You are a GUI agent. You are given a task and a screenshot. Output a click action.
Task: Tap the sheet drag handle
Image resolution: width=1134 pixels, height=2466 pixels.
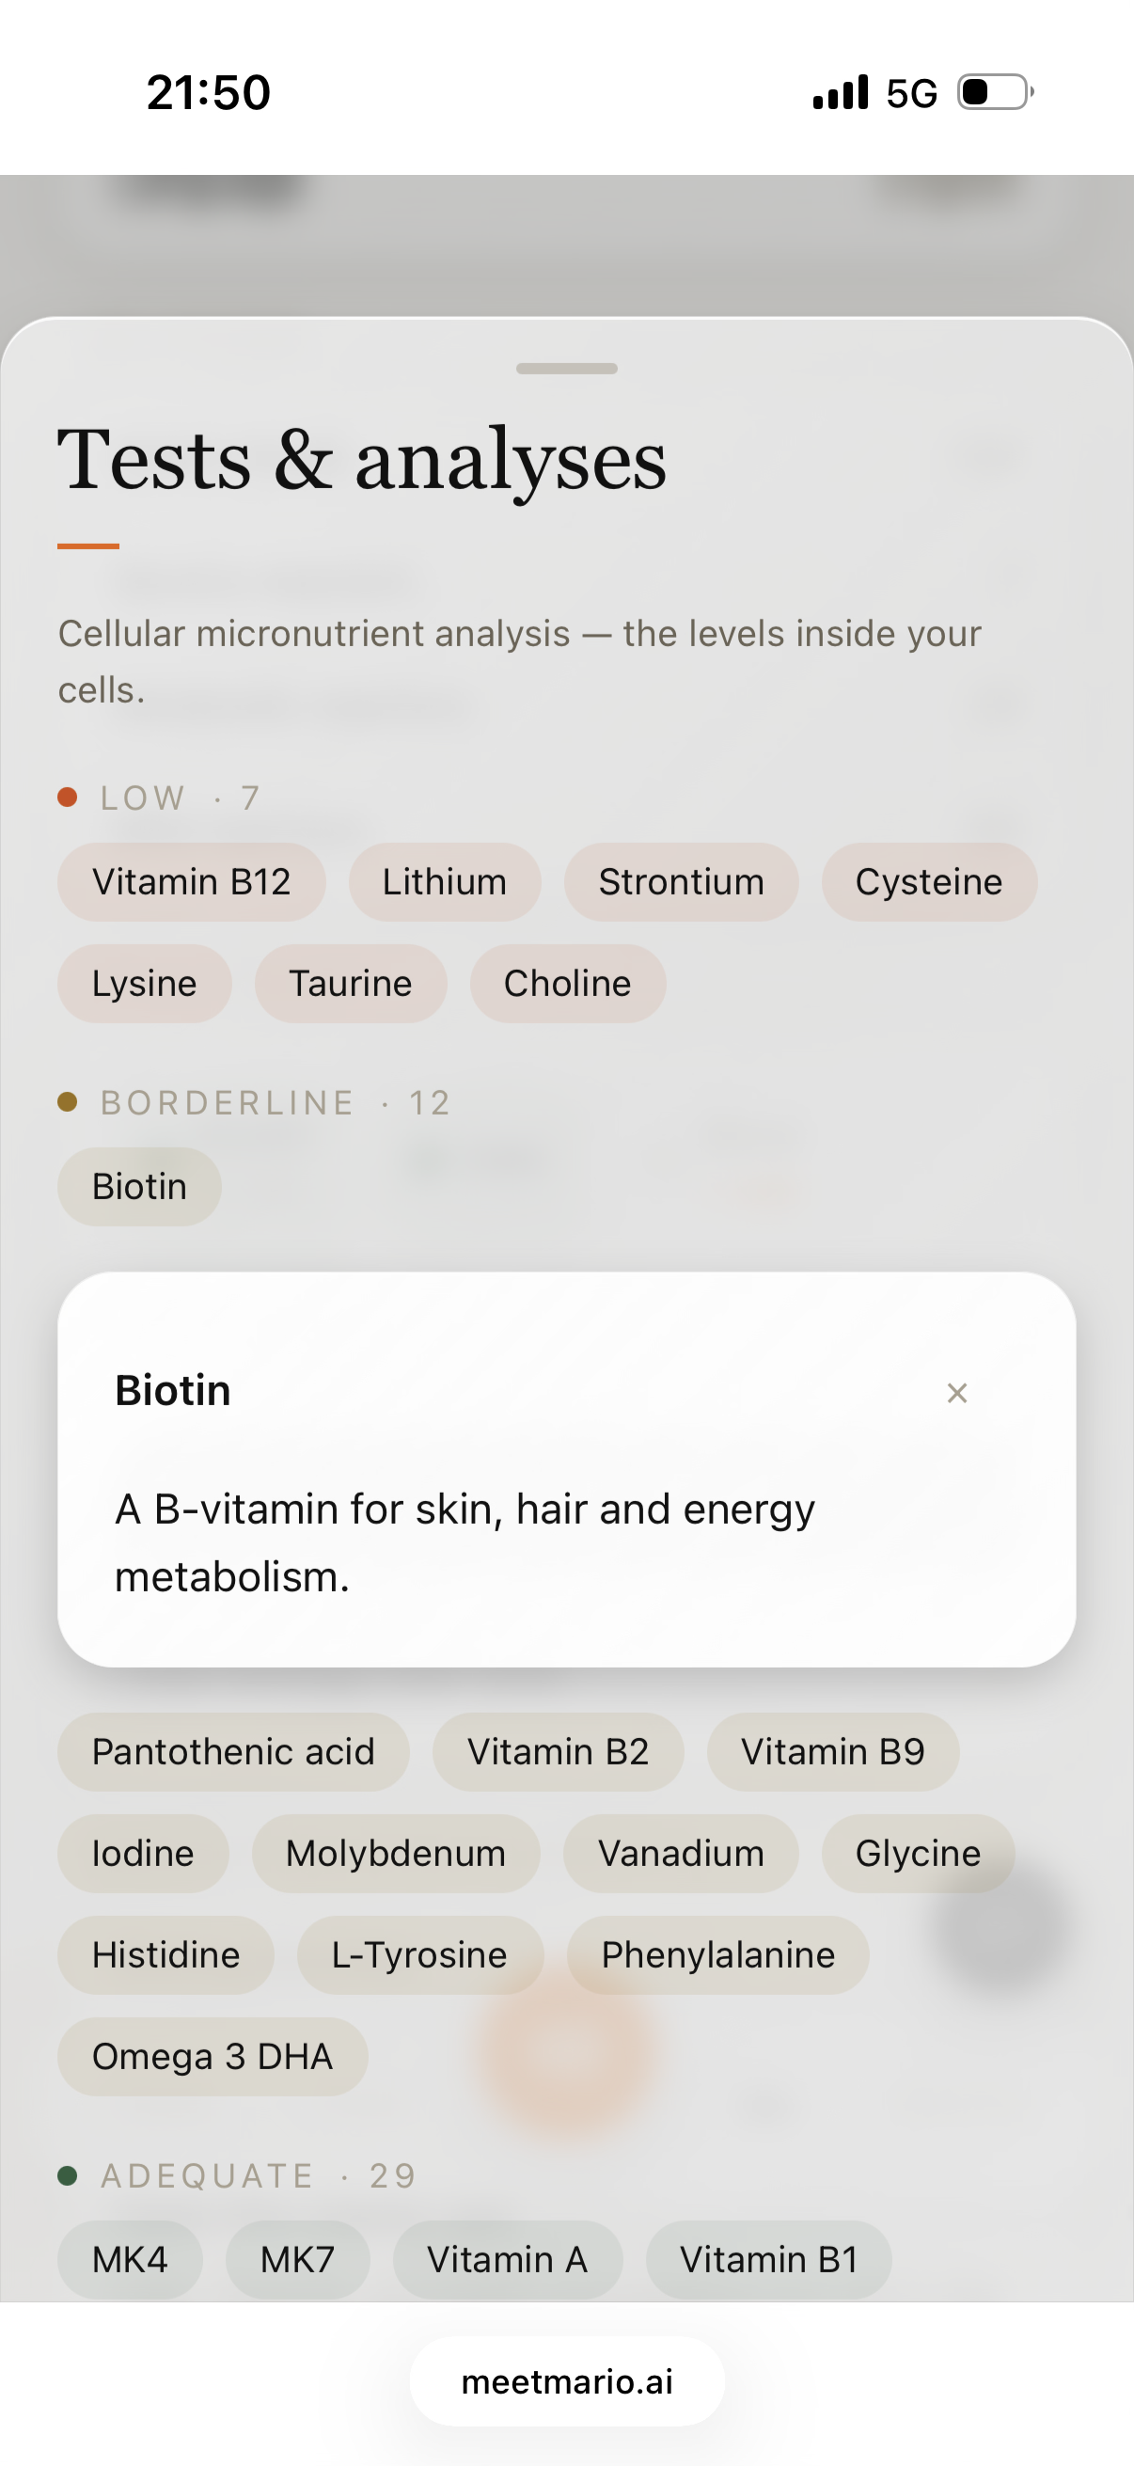tap(566, 369)
